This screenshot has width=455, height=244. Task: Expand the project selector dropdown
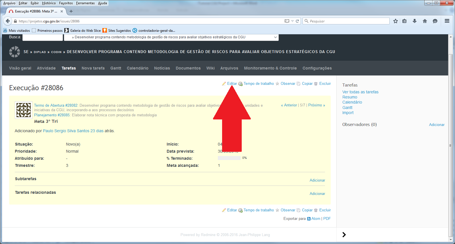[275, 37]
